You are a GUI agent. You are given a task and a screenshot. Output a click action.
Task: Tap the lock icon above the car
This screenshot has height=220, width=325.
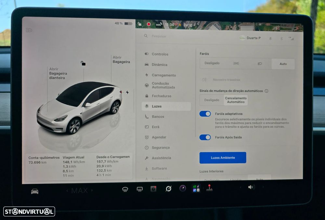(x=83, y=63)
